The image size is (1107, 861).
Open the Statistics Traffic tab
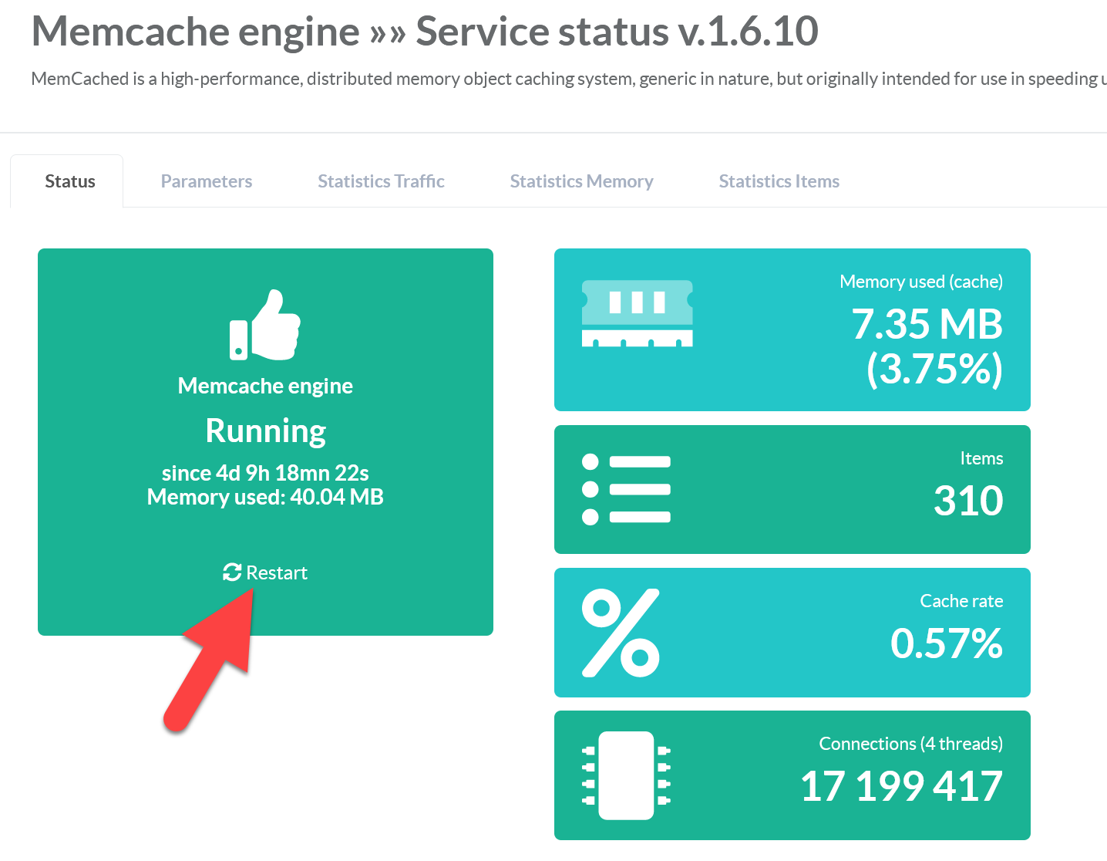[381, 181]
